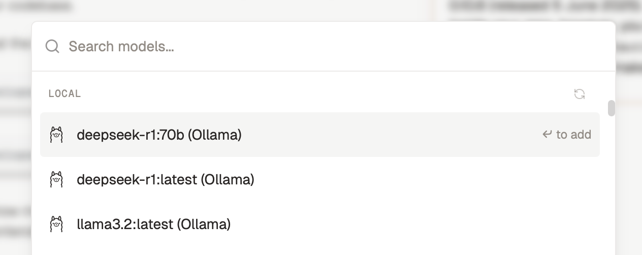Choose llama3.2:latest (Ollama) from the list
642x255 pixels.
point(320,224)
